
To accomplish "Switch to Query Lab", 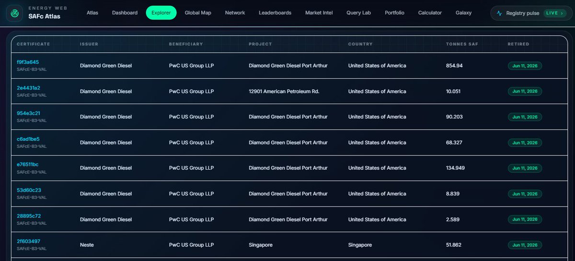I will tap(359, 13).
